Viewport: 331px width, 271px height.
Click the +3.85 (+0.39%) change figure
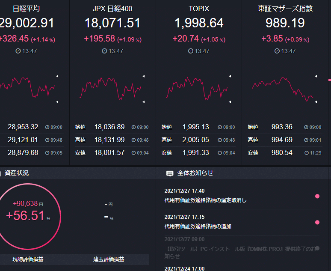pos(285,39)
